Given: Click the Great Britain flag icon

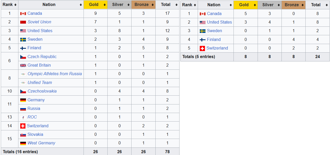Looking at the screenshot, I should point(23,65).
